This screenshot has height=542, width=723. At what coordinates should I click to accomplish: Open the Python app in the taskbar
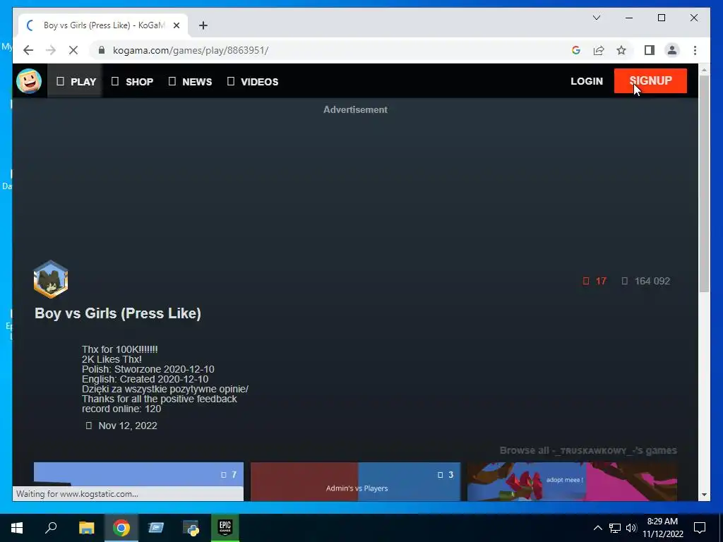point(191,528)
